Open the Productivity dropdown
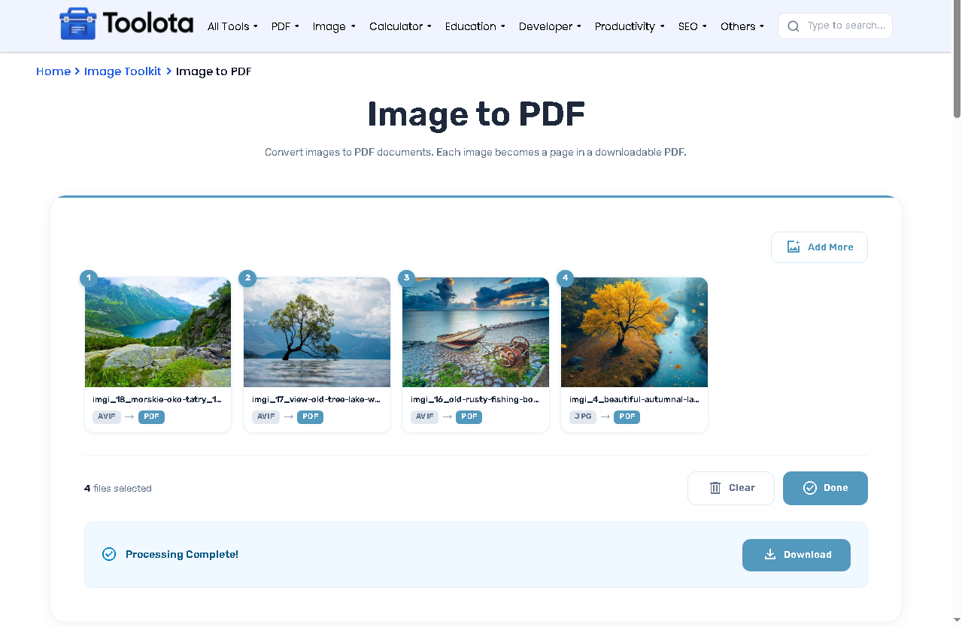This screenshot has height=627, width=962. pyautogui.click(x=630, y=26)
